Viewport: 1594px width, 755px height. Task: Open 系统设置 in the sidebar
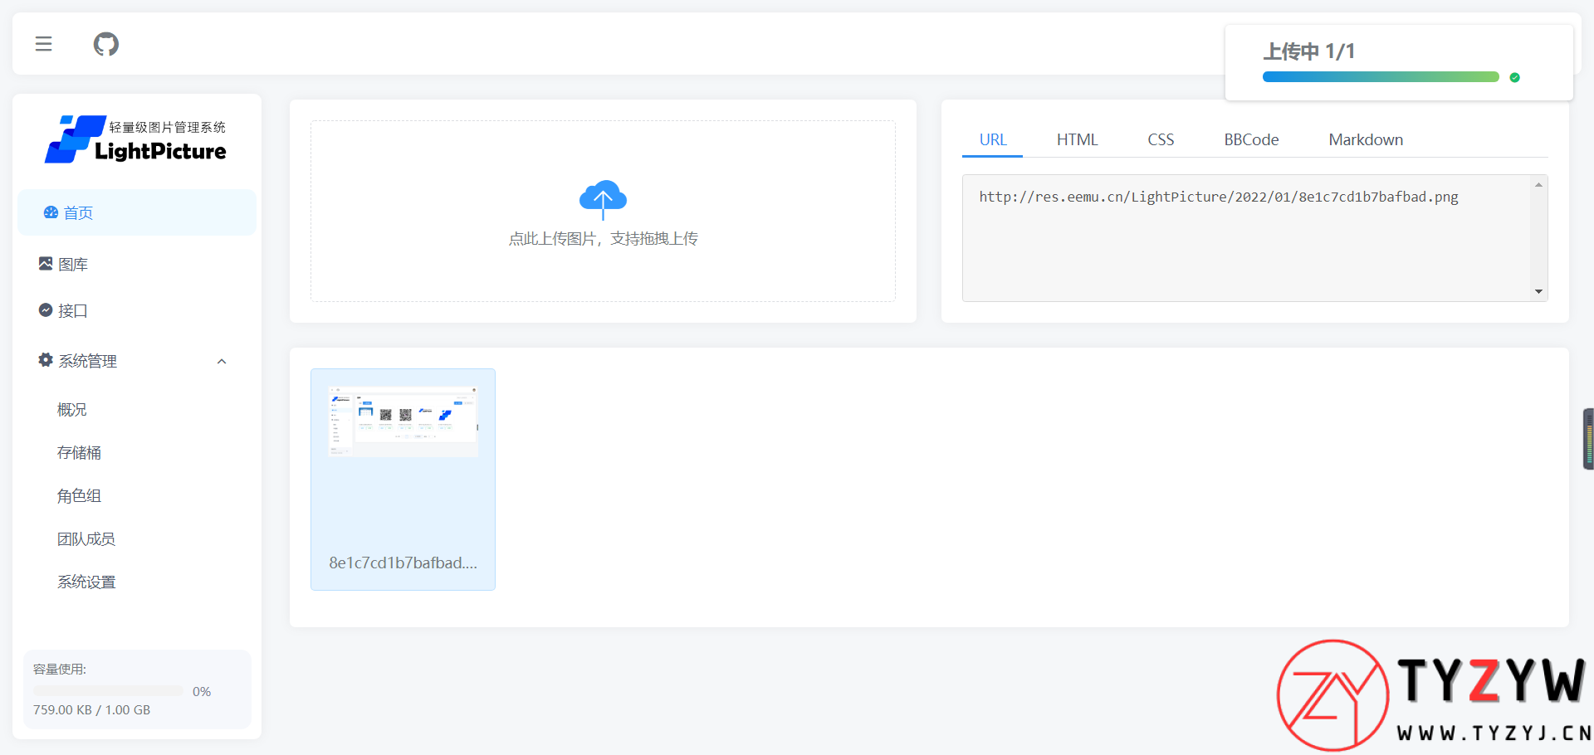[86, 582]
